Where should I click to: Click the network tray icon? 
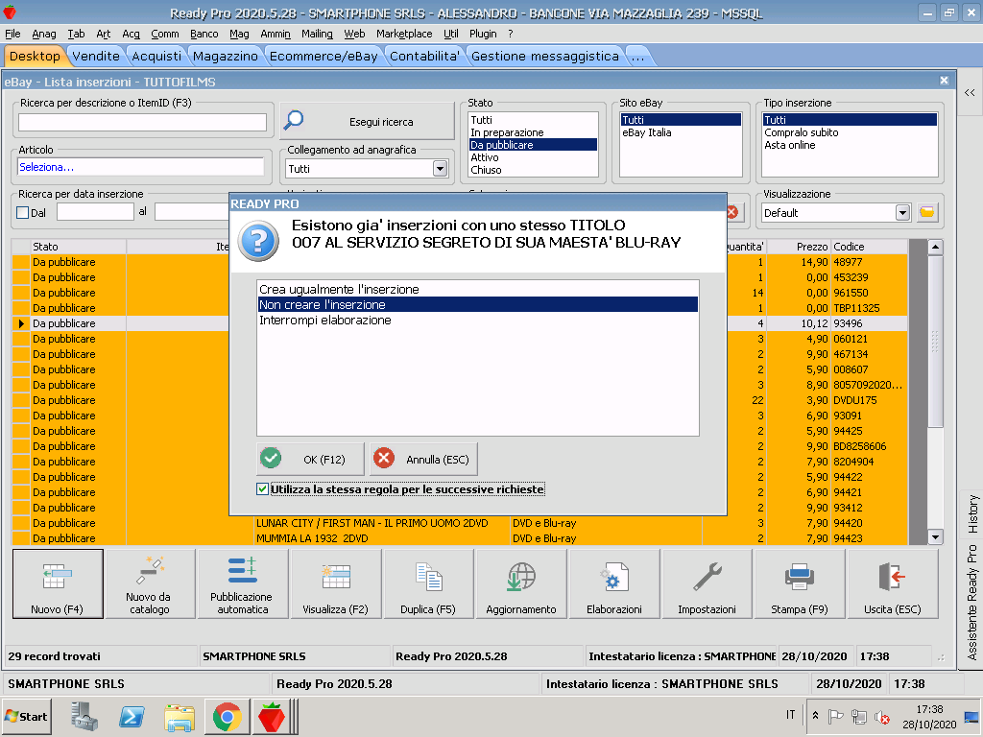859,716
